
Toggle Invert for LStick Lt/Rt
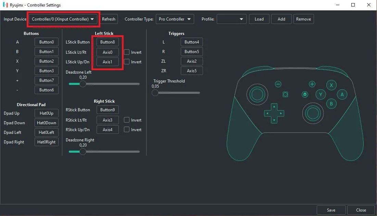[127, 52]
